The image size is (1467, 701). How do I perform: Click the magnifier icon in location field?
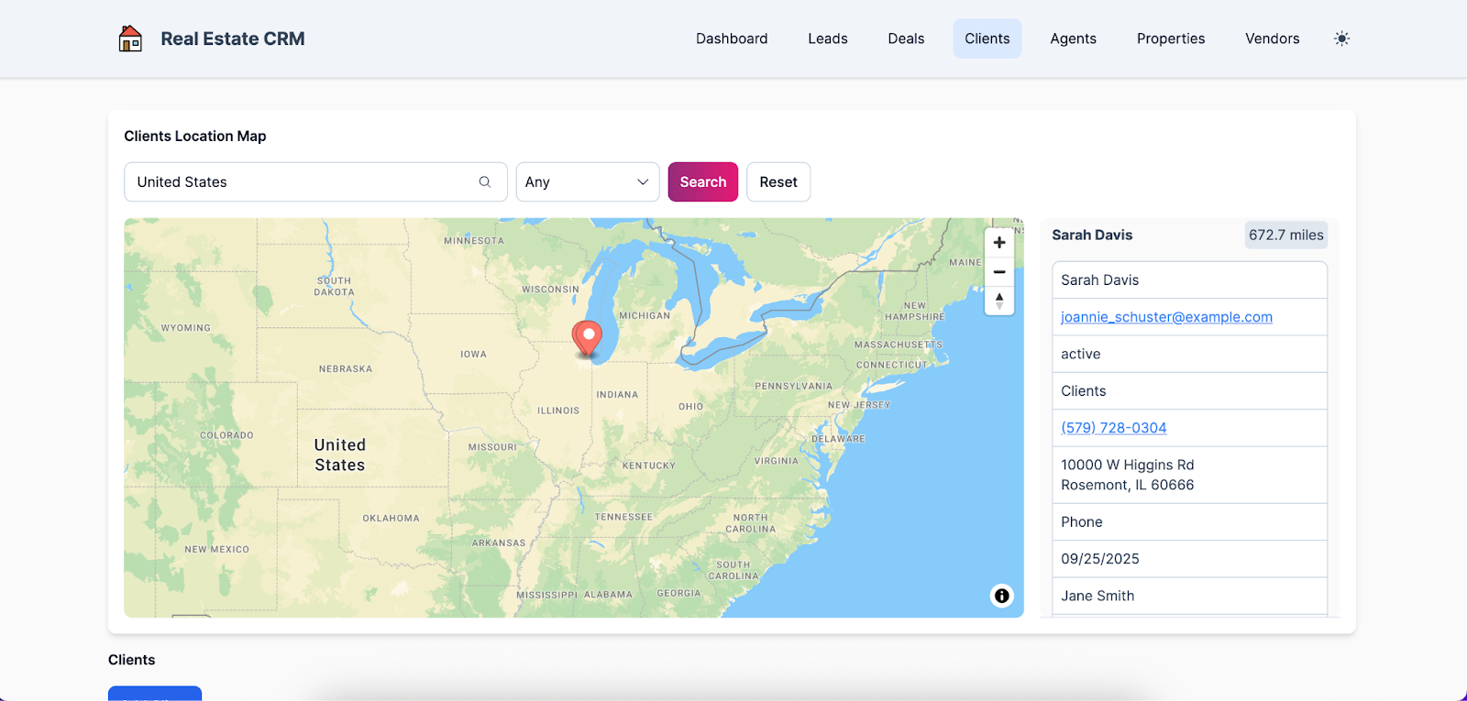[484, 181]
